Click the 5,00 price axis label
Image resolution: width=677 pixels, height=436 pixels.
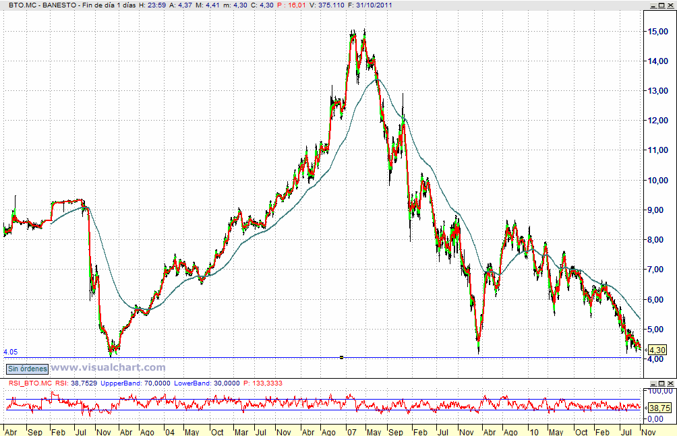[x=656, y=330]
